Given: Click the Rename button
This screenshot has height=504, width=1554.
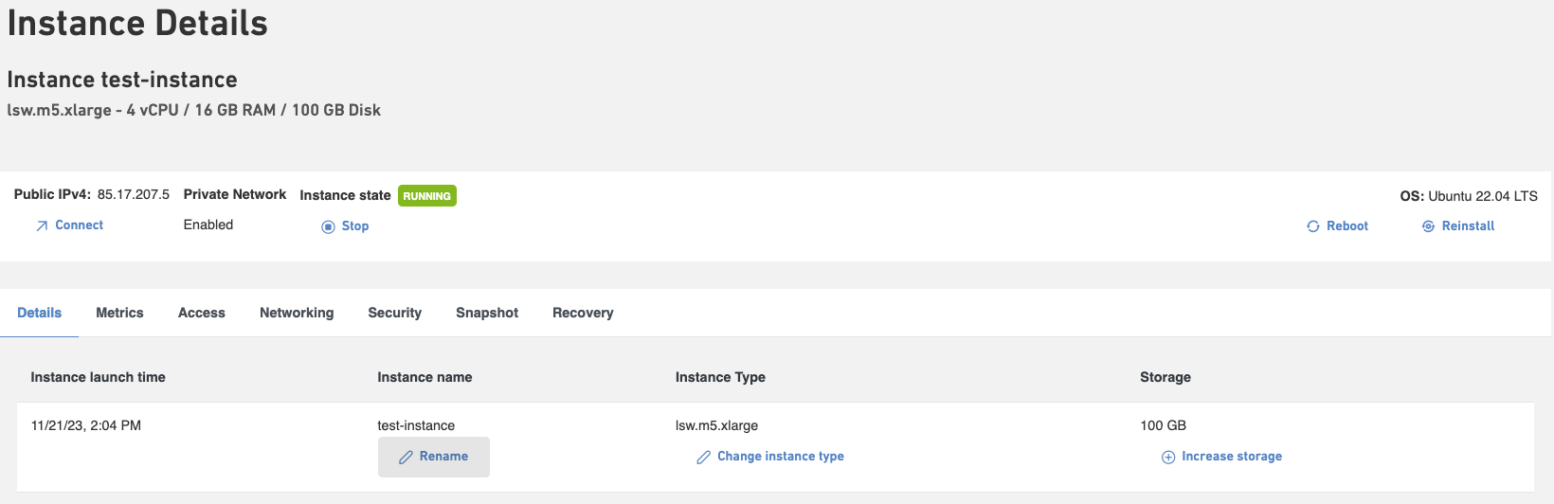Looking at the screenshot, I should tap(434, 457).
